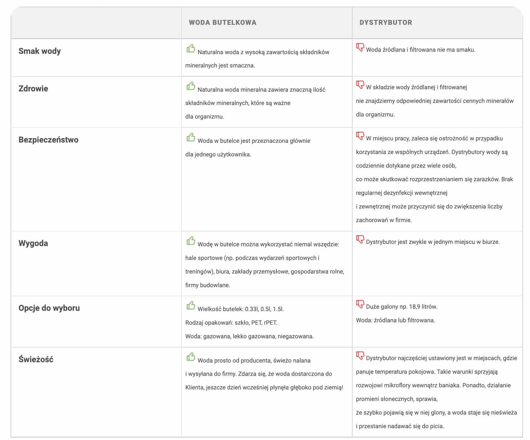Click the thumbs-up icon in Świeżość row
Screen dimensions: 530x440
(191, 356)
